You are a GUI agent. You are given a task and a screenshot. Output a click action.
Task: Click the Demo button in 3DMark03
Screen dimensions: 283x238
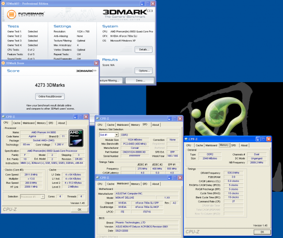pos(140,80)
